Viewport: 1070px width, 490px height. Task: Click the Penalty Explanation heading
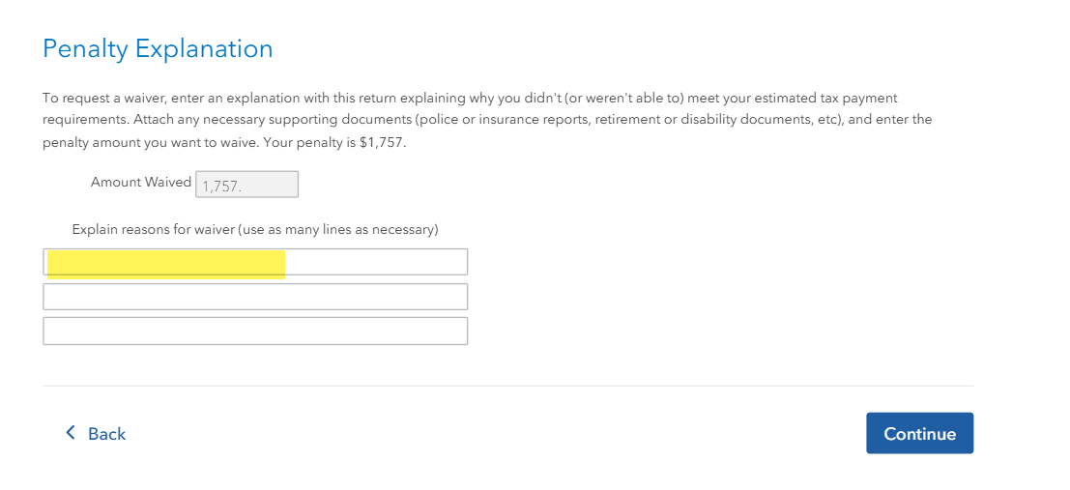pyautogui.click(x=158, y=48)
